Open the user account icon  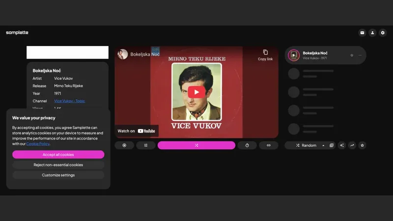point(373,33)
